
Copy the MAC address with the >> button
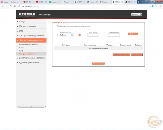tap(79, 35)
